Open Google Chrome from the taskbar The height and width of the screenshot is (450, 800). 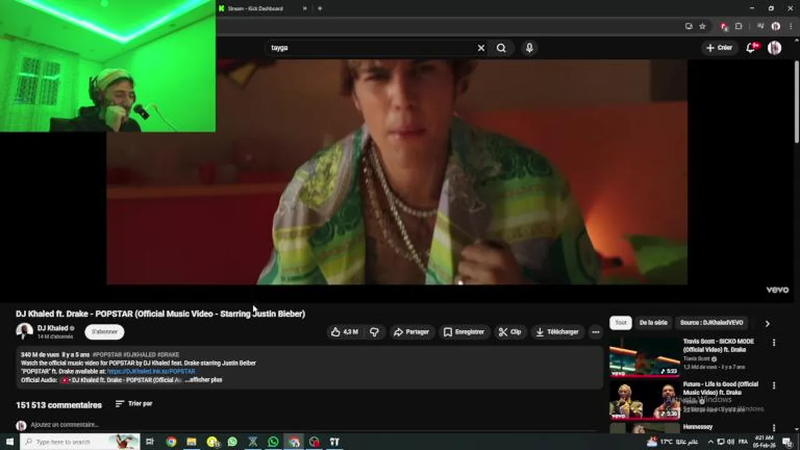click(171, 442)
